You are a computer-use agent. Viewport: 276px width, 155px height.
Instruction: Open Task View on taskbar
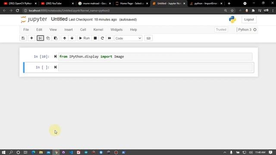(25, 152)
